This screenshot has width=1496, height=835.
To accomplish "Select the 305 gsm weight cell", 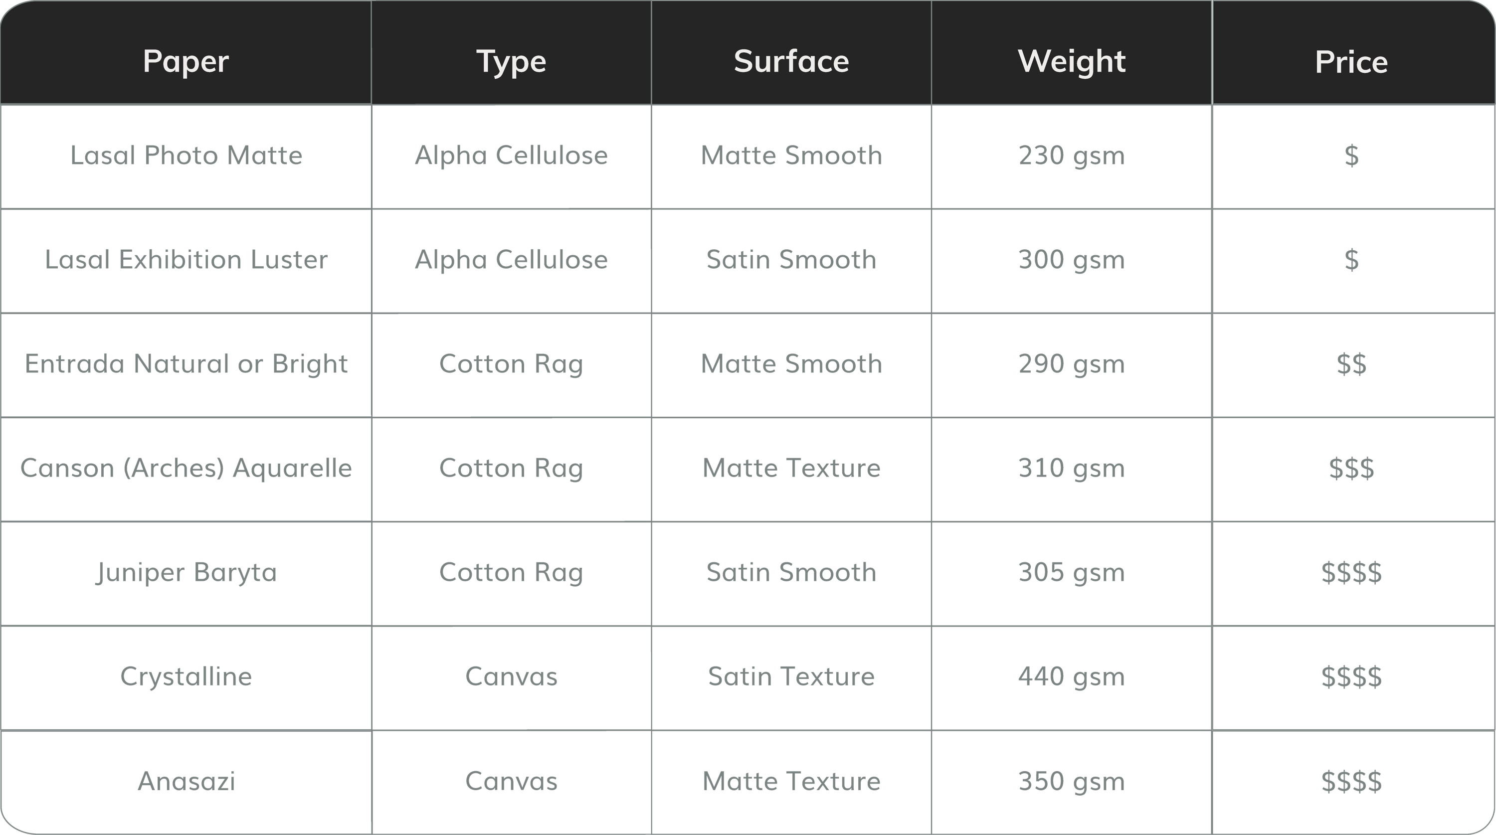I will [1072, 573].
